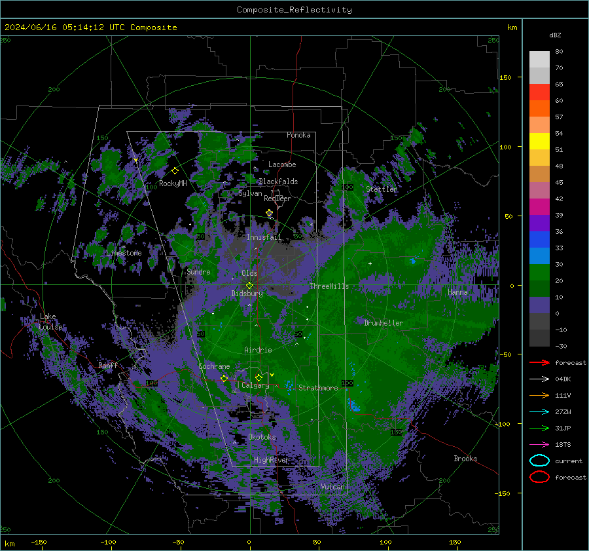589x551 pixels.
Task: Click the dBZ legend heading
Action: [555, 35]
